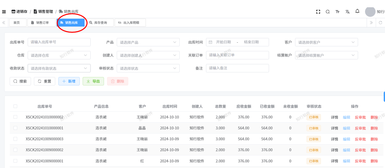Focus the 出库单号 input field
This screenshot has height=168, width=385.
pyautogui.click(x=59, y=42)
